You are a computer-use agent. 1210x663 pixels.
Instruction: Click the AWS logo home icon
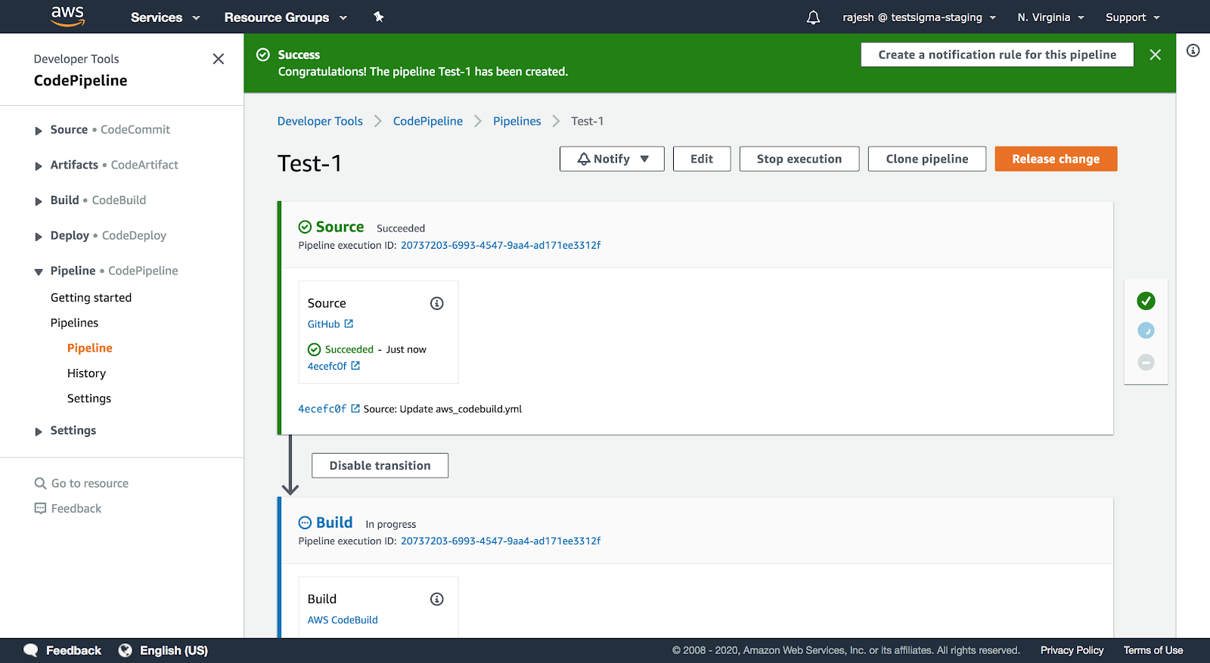tap(67, 17)
